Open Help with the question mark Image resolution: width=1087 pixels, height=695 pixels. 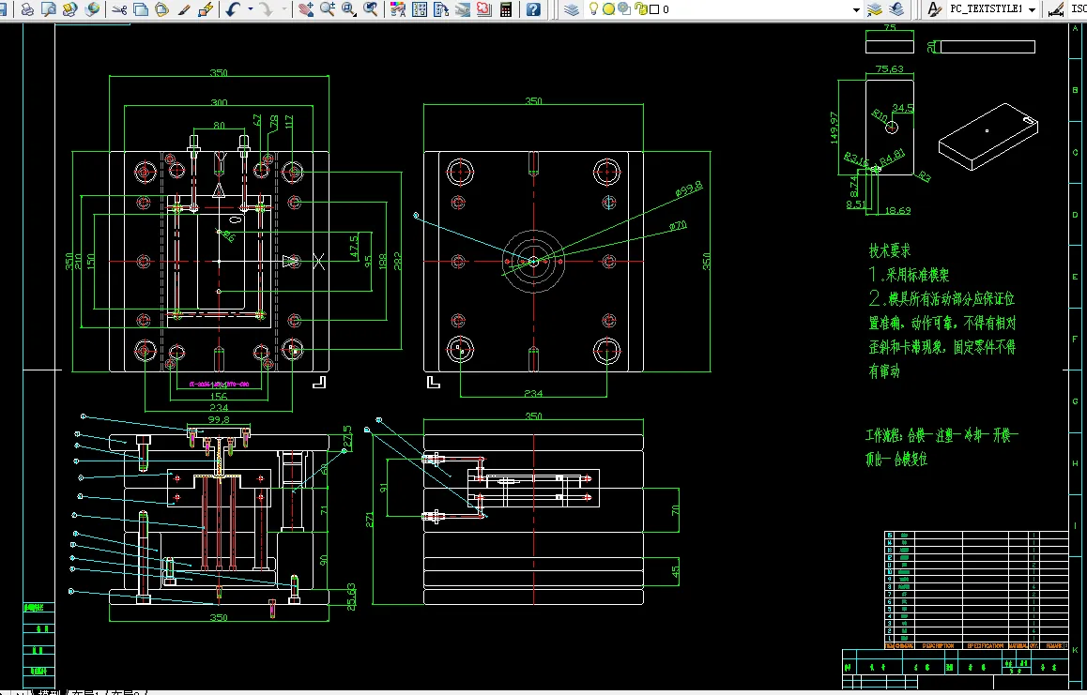point(533,9)
